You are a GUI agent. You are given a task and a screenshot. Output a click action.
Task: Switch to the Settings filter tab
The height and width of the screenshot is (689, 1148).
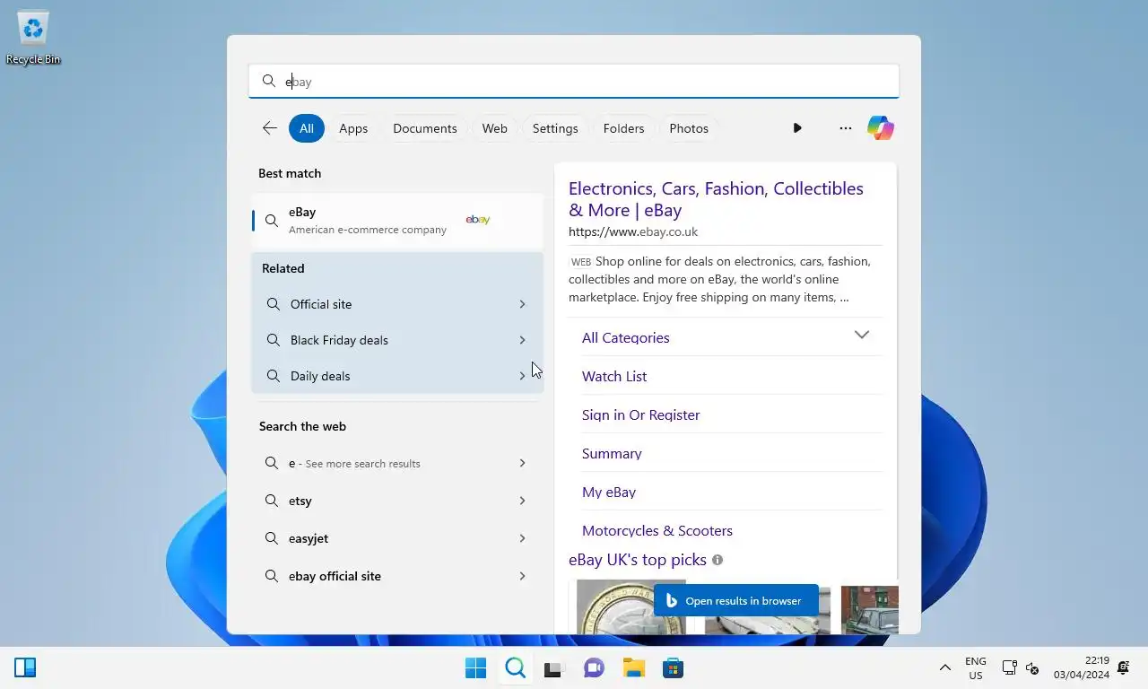[555, 128]
